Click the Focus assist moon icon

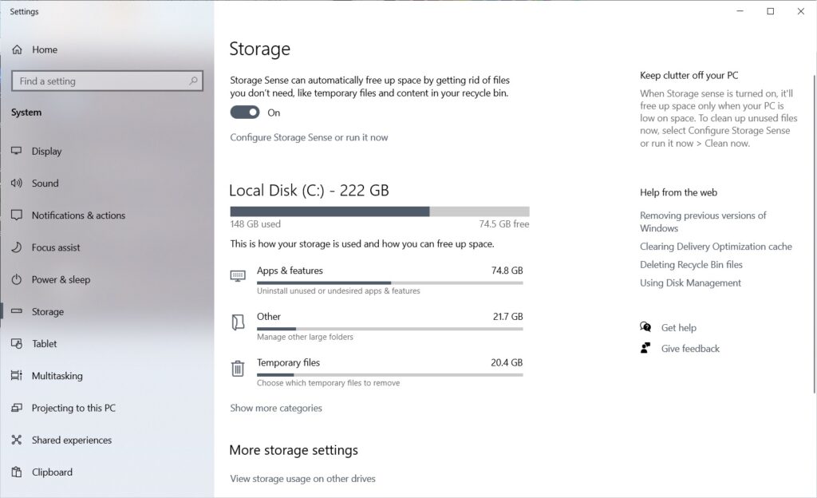tap(17, 247)
